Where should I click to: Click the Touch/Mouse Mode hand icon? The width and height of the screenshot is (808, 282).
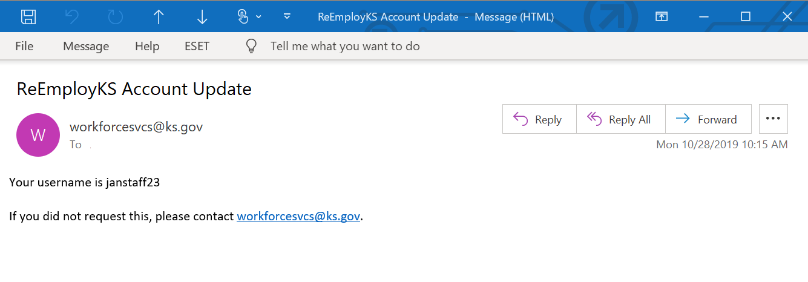[x=243, y=17]
